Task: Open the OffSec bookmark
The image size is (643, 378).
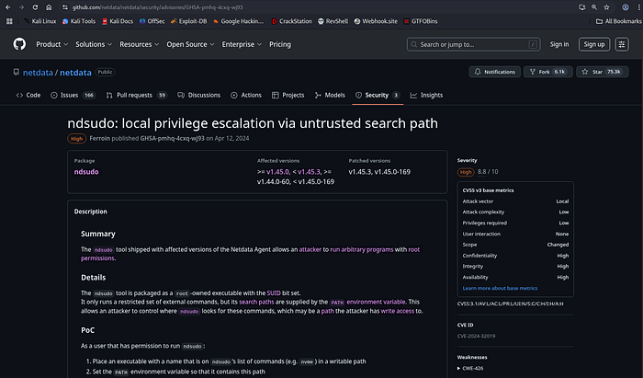Action: coord(152,21)
